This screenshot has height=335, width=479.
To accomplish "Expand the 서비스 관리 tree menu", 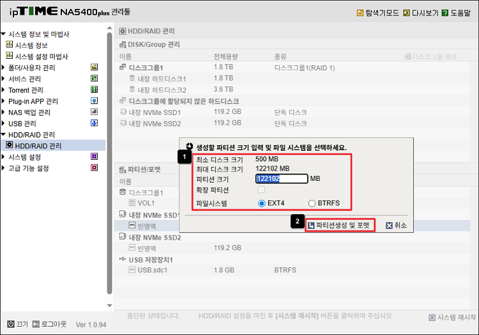I will (4, 79).
